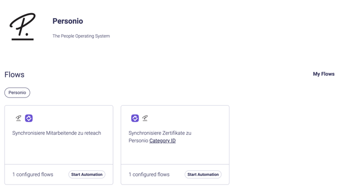Click Personio icon in first flow card
Image resolution: width=347 pixels, height=191 pixels.
click(18, 118)
